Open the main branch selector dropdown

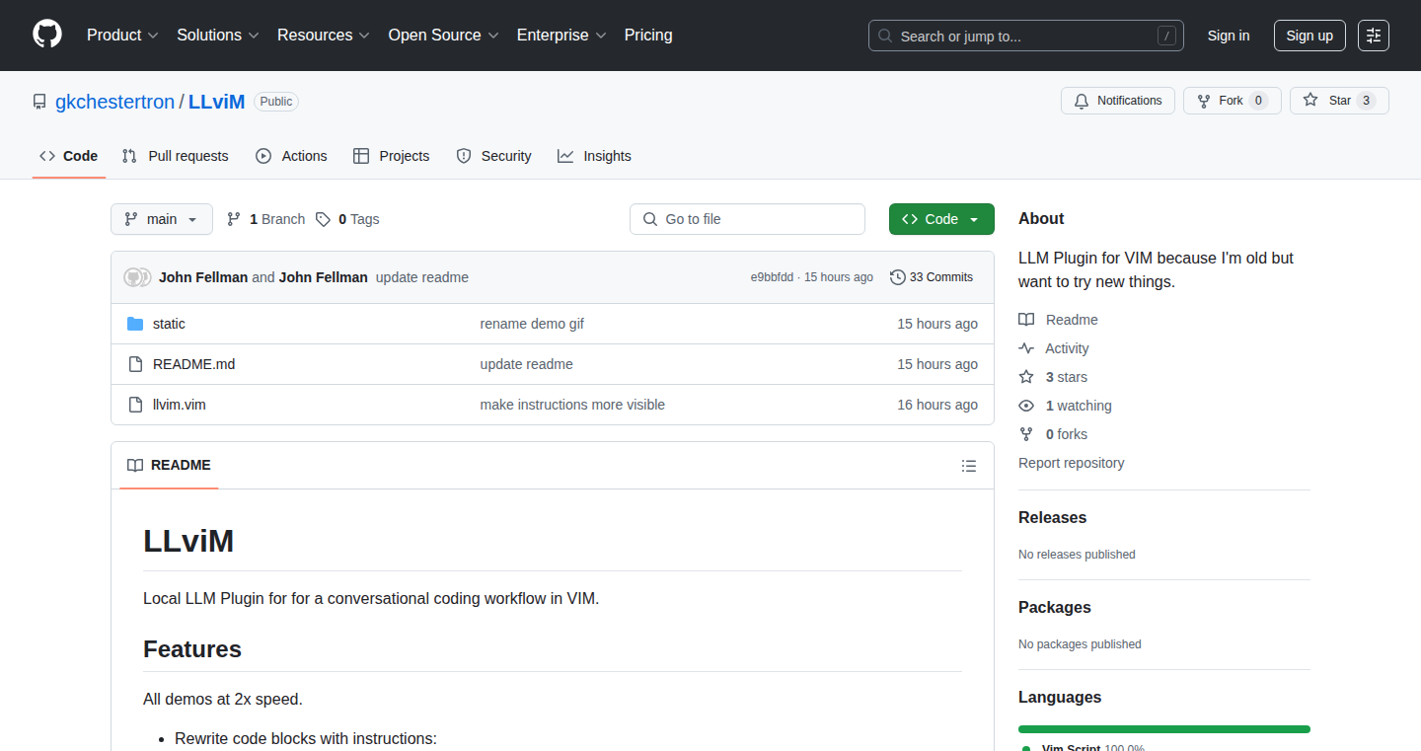[162, 219]
